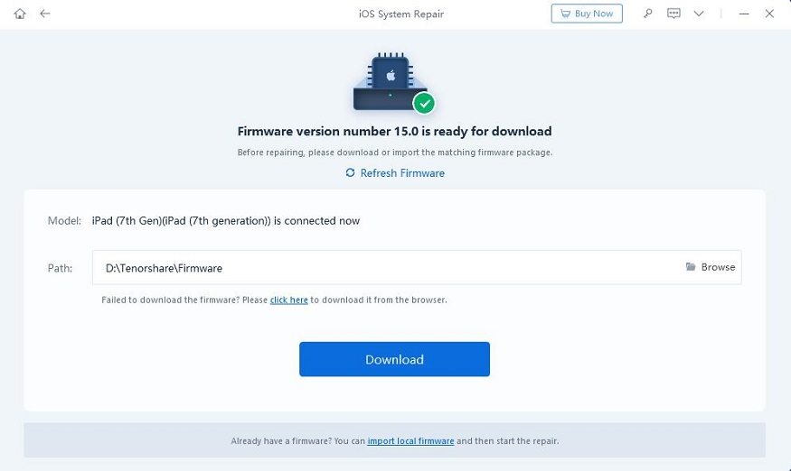
Task: Start the firmware Download button
Action: pos(394,359)
